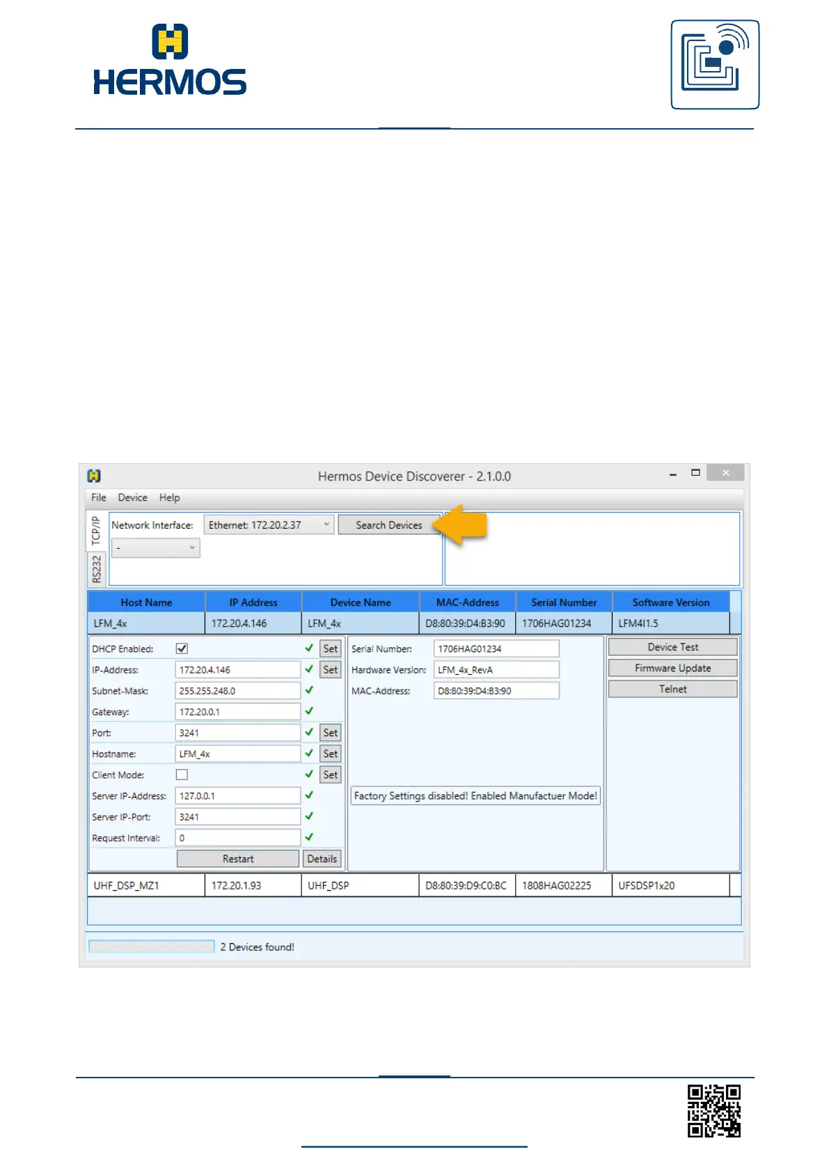
Task: Click the RFID reader icon in header
Action: tap(715, 64)
